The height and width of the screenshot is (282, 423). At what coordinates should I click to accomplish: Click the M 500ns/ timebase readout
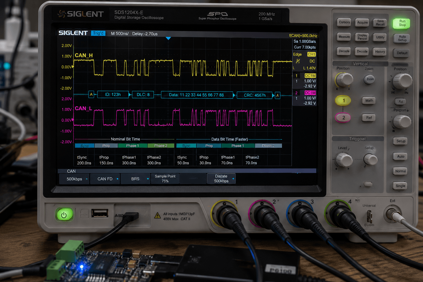coord(120,34)
